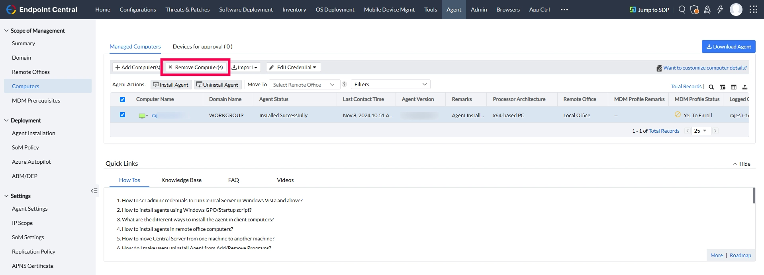Collapse sidebar using the collapse arrow icon
764x275 pixels.
[94, 191]
